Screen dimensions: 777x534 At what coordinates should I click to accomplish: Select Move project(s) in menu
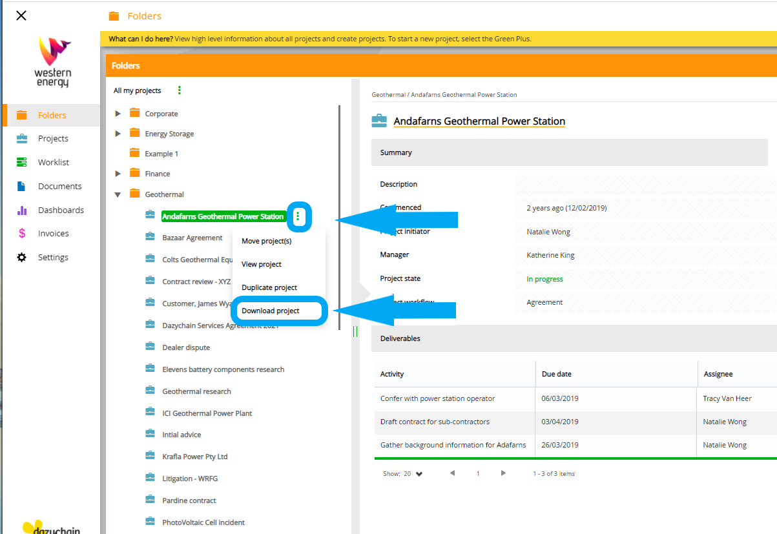coord(267,241)
